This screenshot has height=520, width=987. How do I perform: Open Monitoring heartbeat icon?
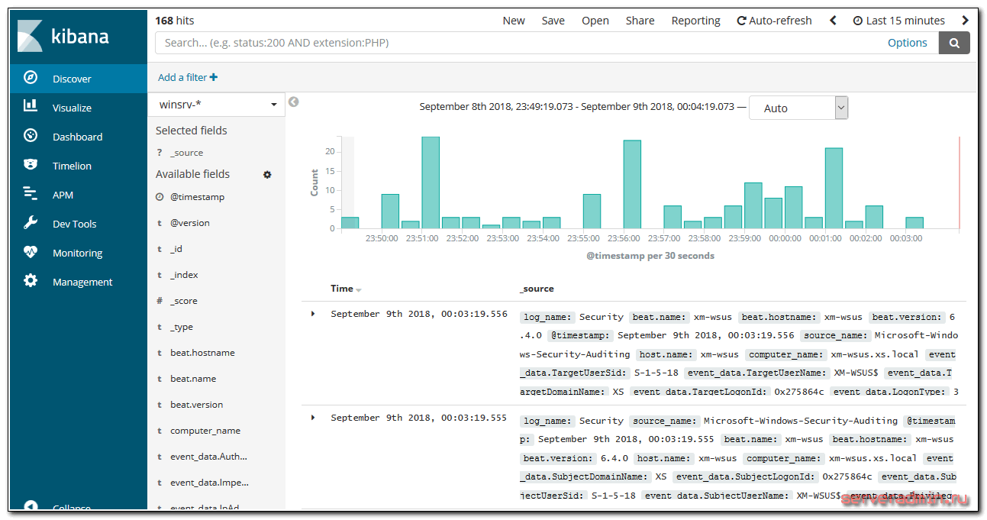pos(31,252)
